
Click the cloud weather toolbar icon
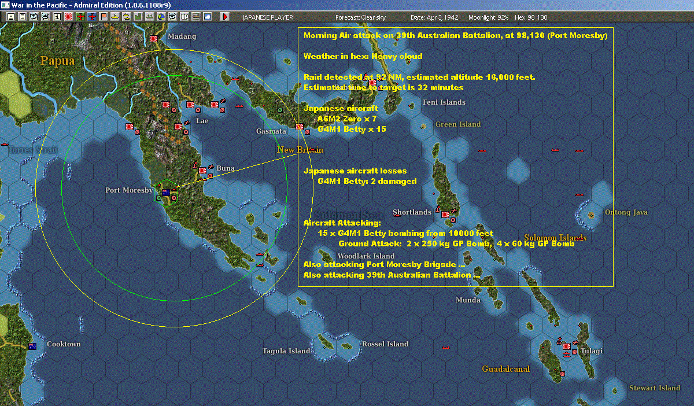pyautogui.click(x=207, y=17)
